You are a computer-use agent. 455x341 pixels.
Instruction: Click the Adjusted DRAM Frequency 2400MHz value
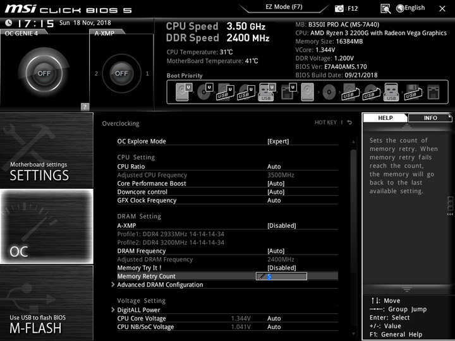[281, 260]
